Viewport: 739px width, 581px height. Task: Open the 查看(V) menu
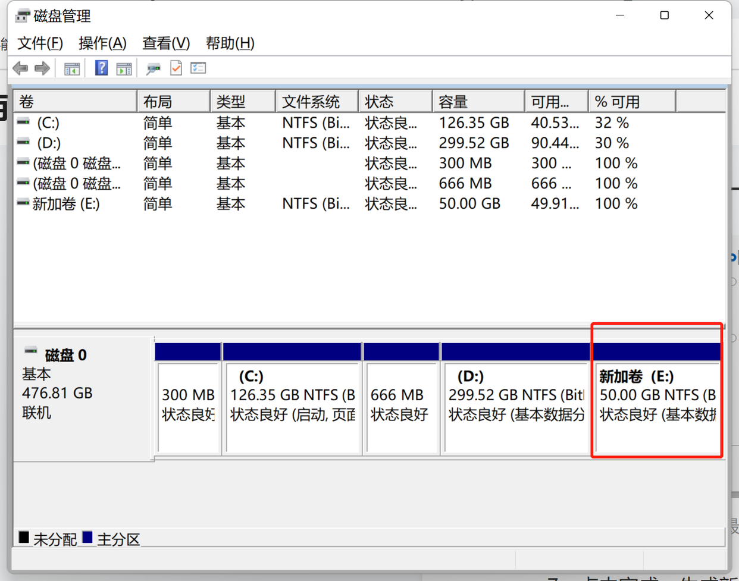tap(166, 43)
